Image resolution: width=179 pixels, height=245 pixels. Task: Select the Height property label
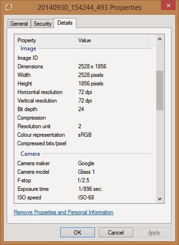point(25,84)
